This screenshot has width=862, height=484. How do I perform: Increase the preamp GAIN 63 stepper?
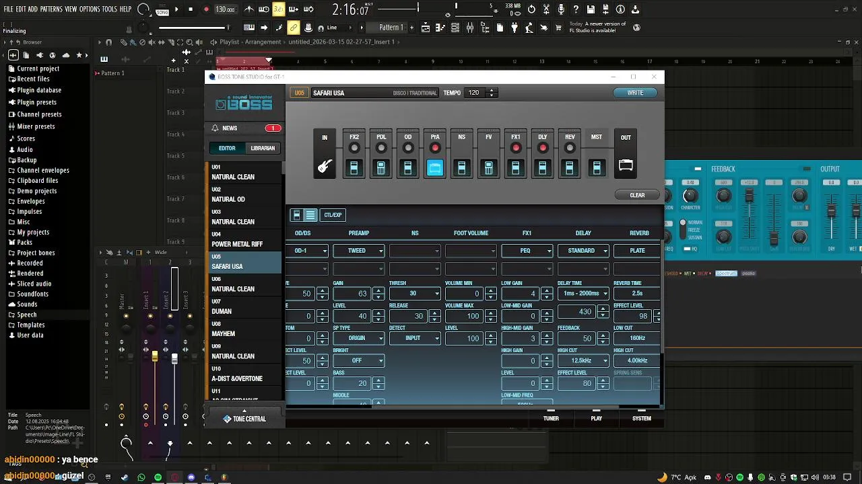pyautogui.click(x=378, y=290)
